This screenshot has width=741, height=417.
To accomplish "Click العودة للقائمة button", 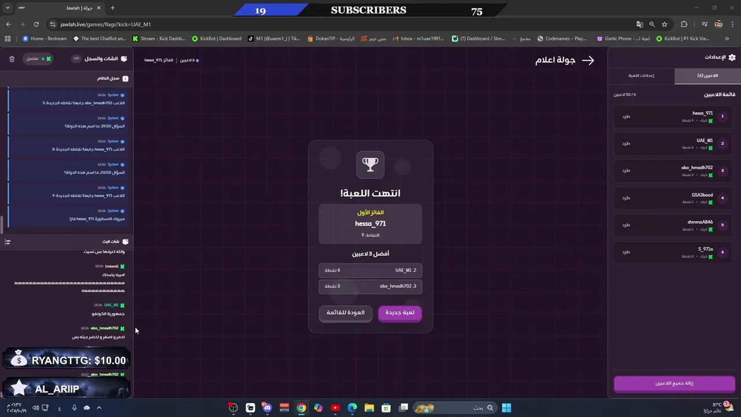I will click(x=346, y=313).
